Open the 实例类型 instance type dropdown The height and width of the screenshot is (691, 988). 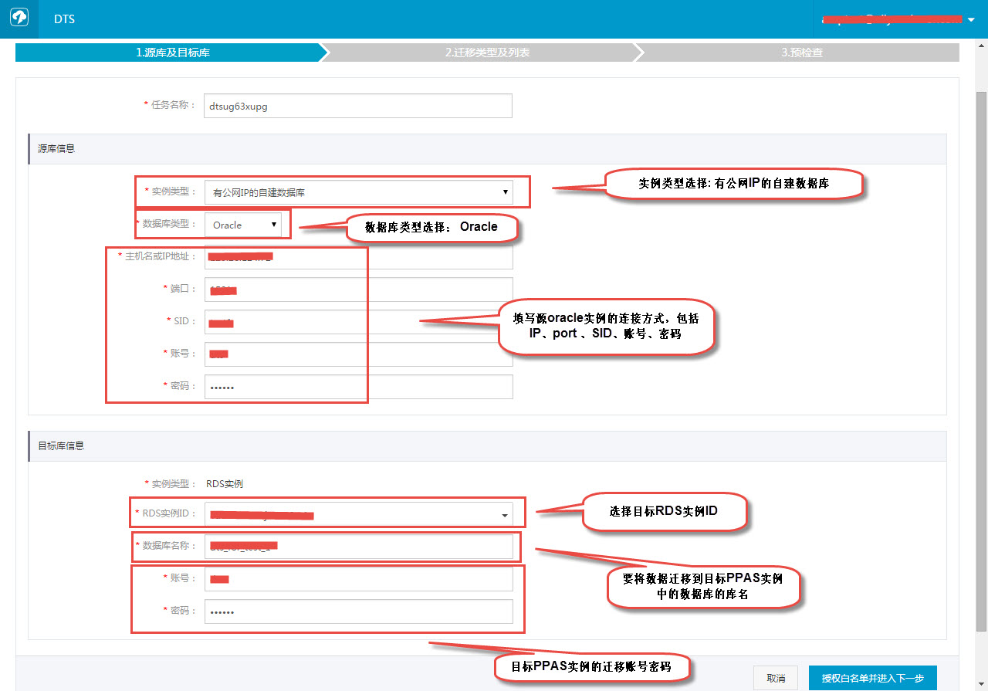(506, 191)
